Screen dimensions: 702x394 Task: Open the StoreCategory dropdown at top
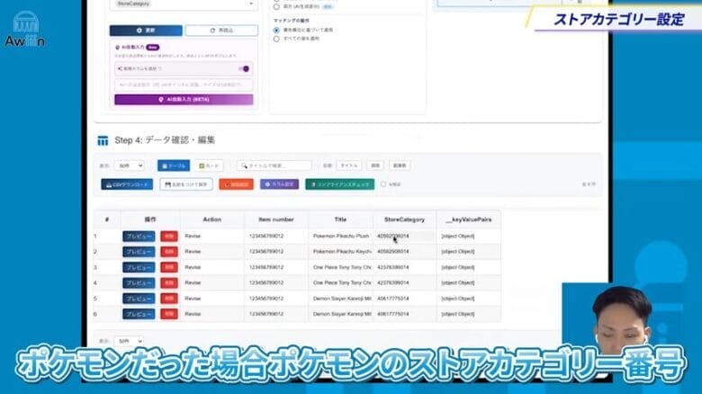click(184, 4)
